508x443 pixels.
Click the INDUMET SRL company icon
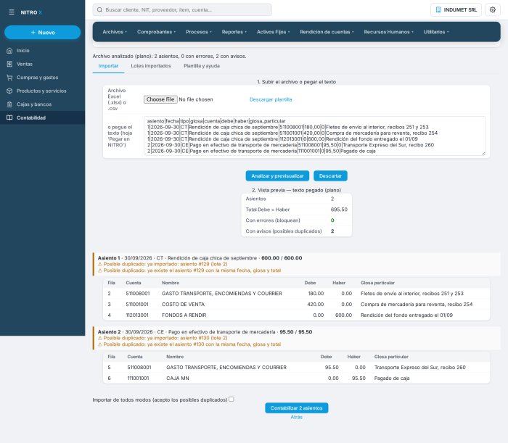(438, 9)
